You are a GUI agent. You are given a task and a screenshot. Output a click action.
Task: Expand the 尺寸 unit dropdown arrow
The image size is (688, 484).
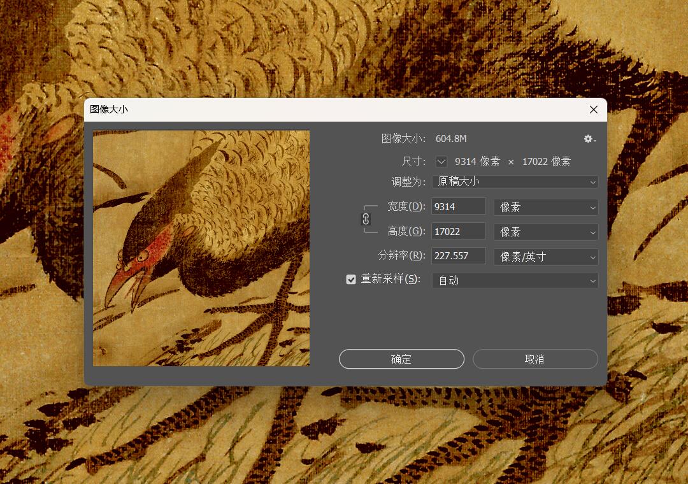click(441, 162)
